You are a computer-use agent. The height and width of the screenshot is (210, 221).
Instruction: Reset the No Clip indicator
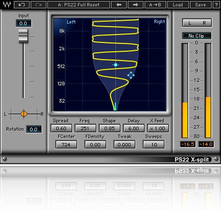point(197,36)
